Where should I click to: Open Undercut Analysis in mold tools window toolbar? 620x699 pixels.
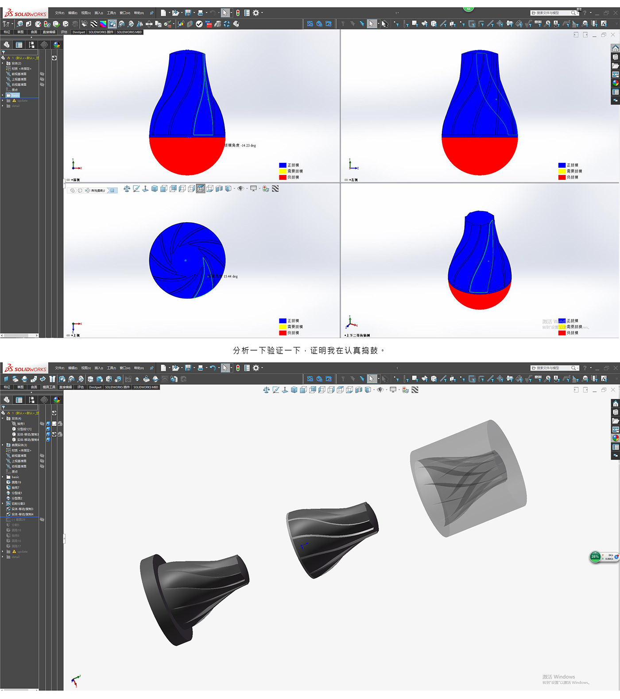[71, 379]
